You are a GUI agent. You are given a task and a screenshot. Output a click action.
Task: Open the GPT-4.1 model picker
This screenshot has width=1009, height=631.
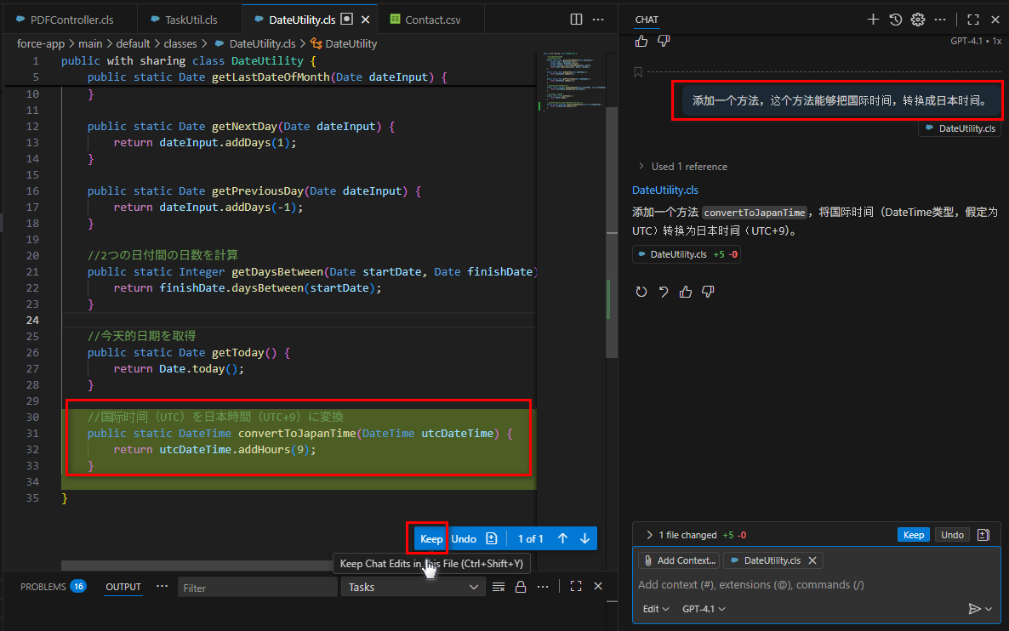(x=704, y=609)
